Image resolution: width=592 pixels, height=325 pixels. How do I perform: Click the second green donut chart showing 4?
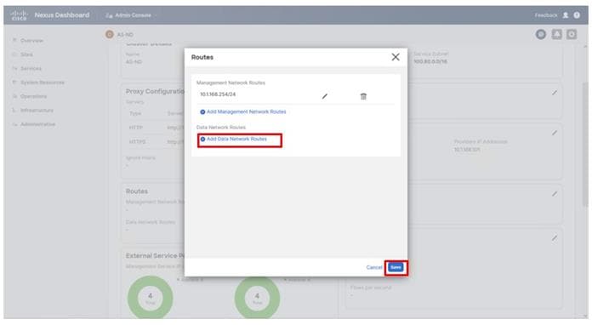tap(257, 298)
